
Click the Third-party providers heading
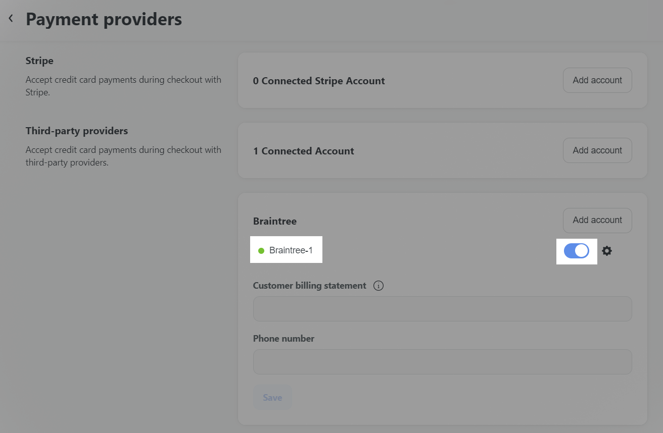[77, 131]
